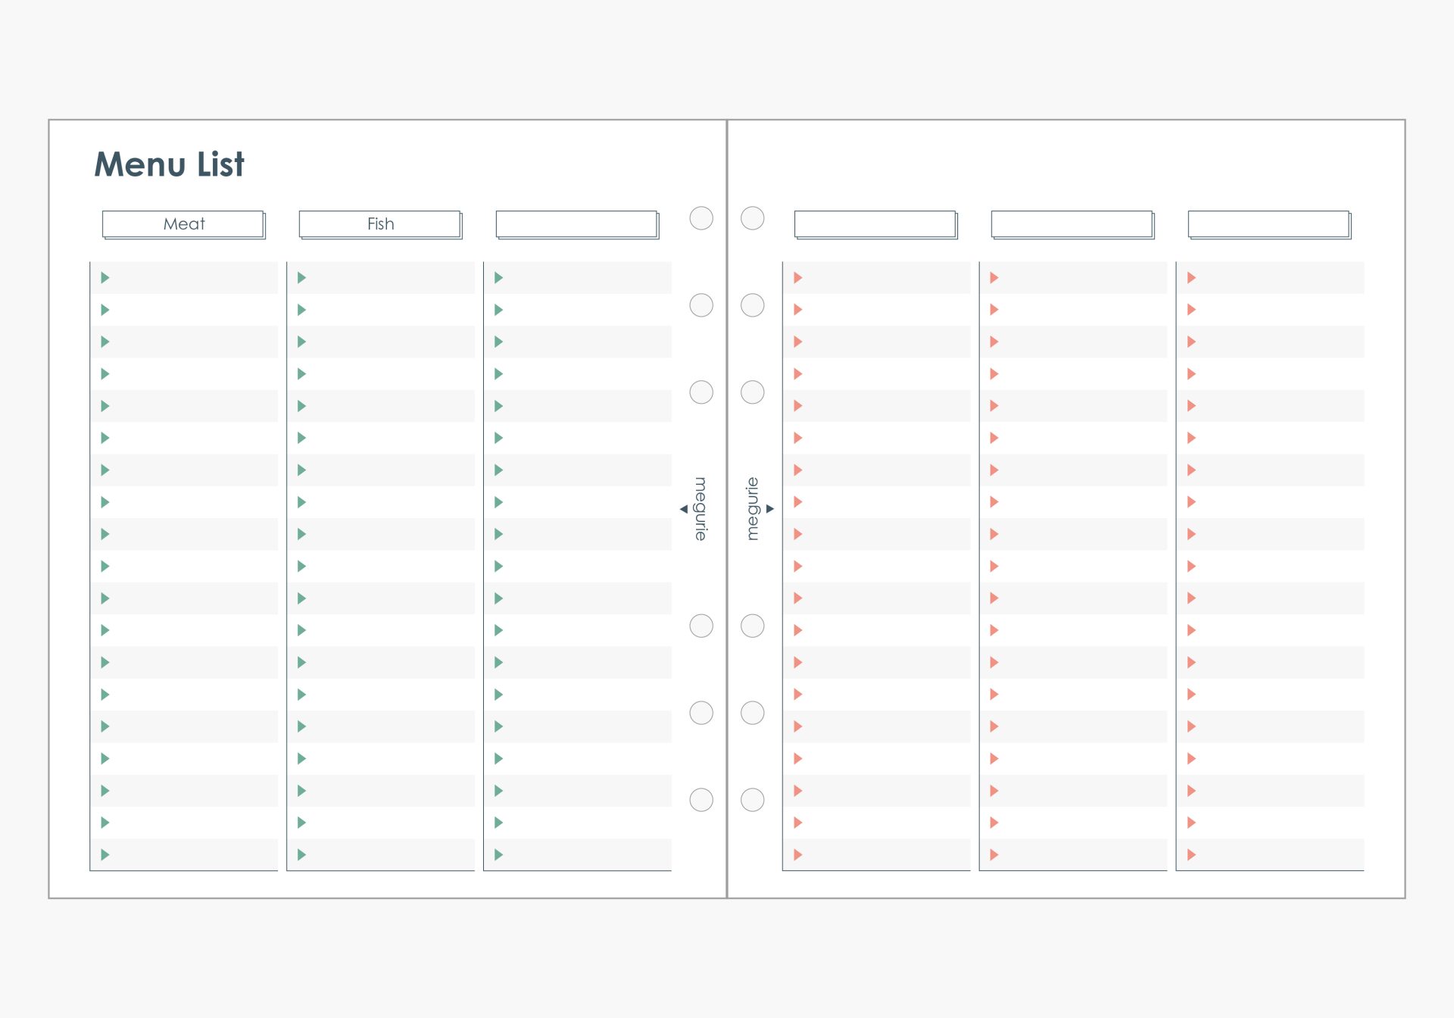This screenshot has width=1454, height=1018.
Task: Click the Meat category header box
Action: (183, 224)
